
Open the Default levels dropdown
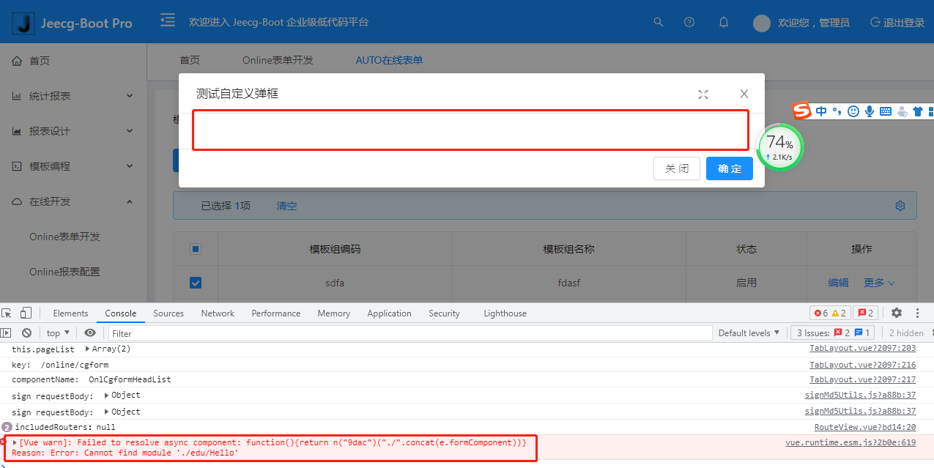(749, 333)
